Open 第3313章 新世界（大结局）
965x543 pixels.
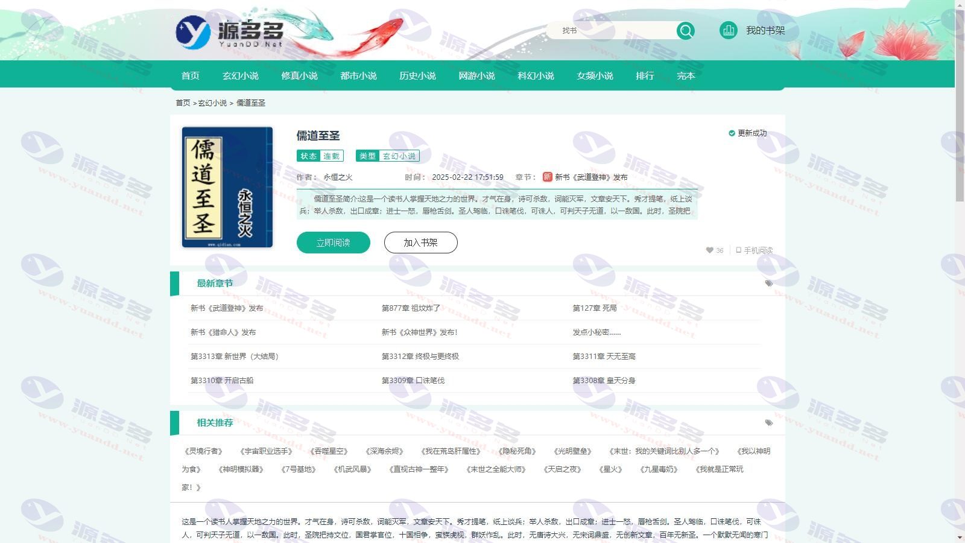coord(235,357)
